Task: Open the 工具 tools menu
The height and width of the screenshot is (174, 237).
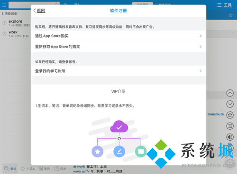Action: [228, 5]
